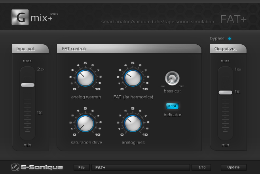260x174 pixels.
Task: Click the Output vol. panel header
Action: pos(228,49)
